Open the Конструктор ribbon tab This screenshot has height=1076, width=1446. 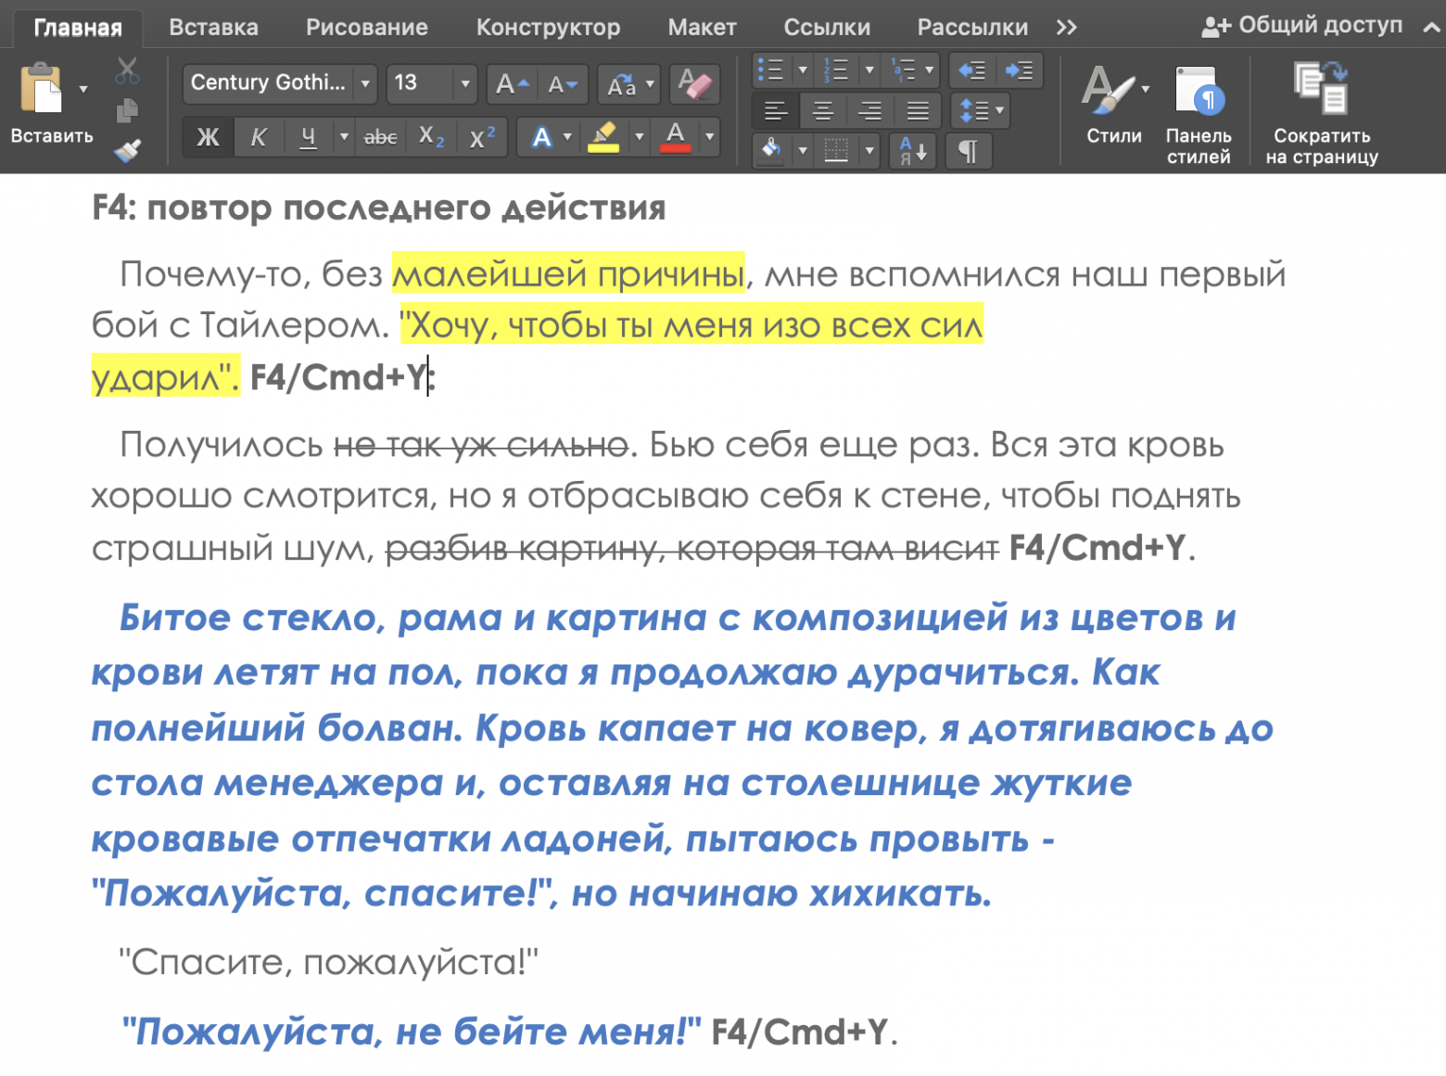point(547,27)
